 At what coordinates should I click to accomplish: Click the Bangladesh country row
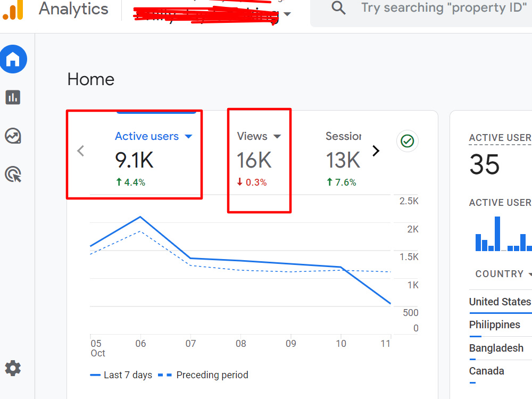pyautogui.click(x=501, y=348)
